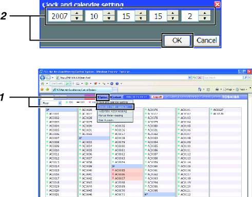Select the 3F floor header
Image resolution: width=252 pixels, height=197 pixels.
[x=127, y=166]
